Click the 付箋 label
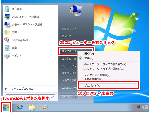The width and height of the screenshot is (149, 113). pos(14,32)
